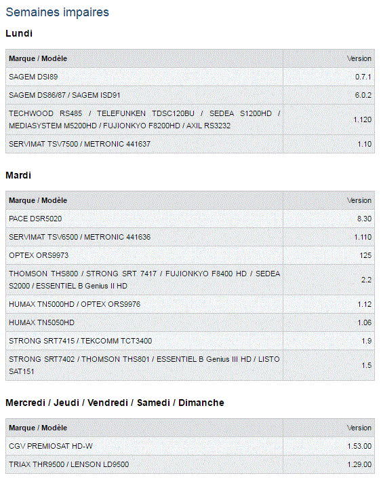The height and width of the screenshot is (482, 381).
Task: Click the THOMSON THS800 / STRONG SRT 7417 row
Action: pos(190,280)
